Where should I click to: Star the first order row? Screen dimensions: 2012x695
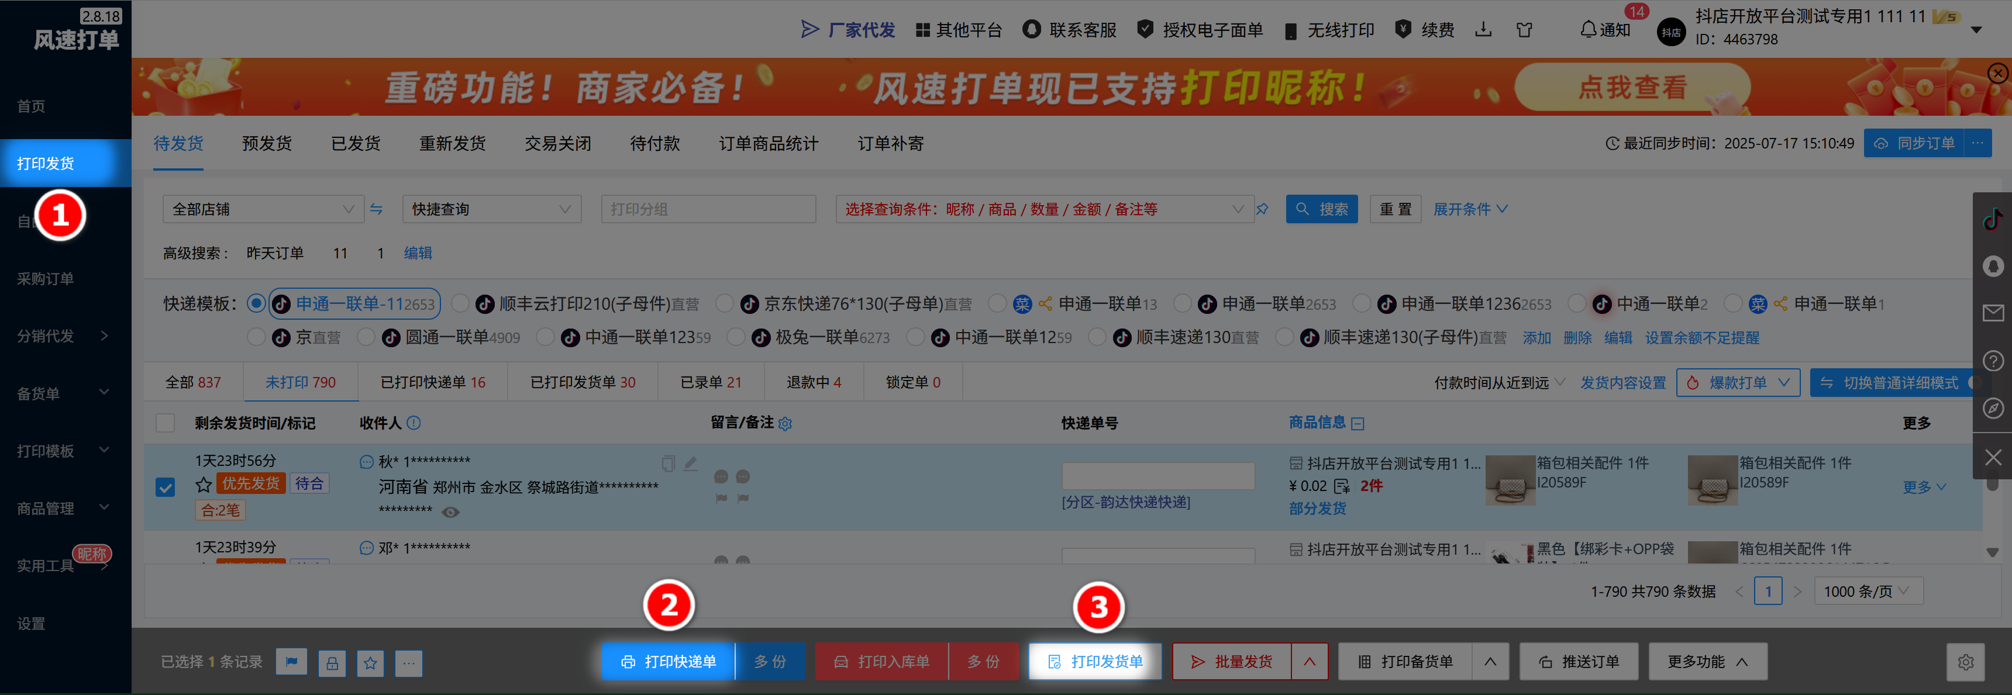click(x=204, y=484)
